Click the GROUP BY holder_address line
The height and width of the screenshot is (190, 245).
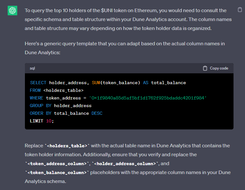61,106
